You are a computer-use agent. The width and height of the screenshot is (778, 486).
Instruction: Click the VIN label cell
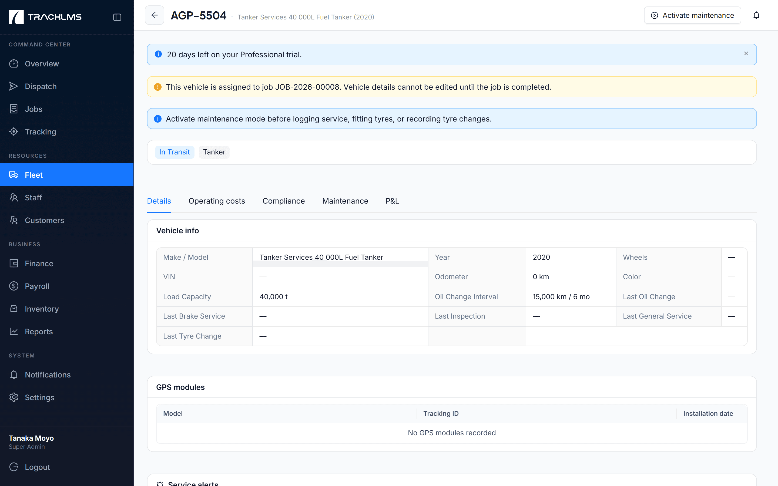point(204,277)
